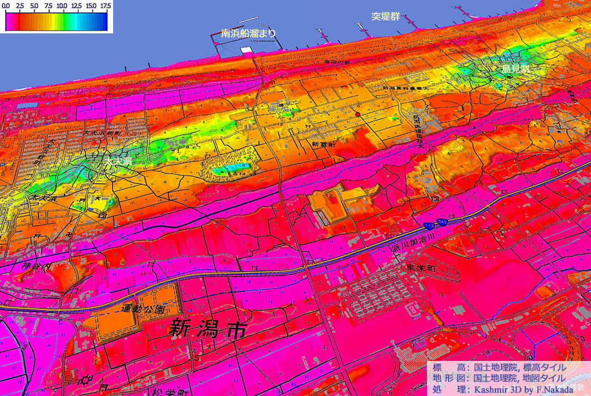
Task: Click the gear-shaped factory symbol
Action: [85, 378]
